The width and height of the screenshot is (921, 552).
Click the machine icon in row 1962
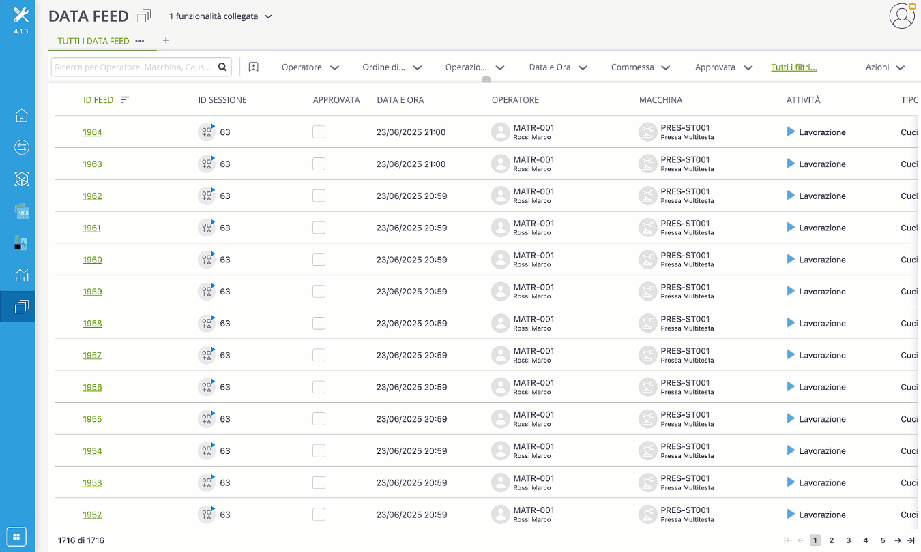[x=648, y=196]
